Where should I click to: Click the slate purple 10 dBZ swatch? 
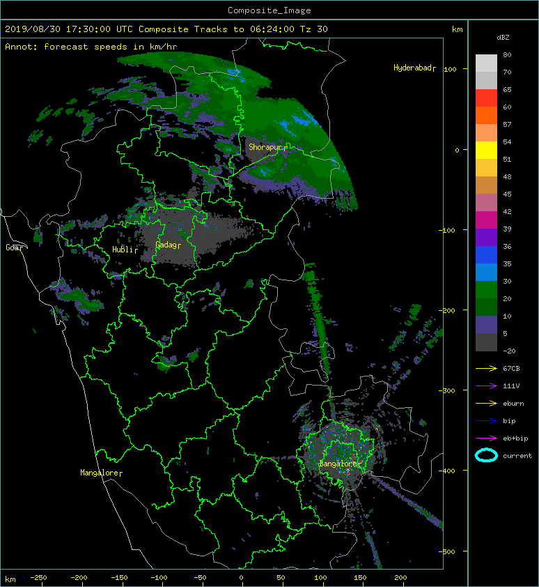tap(486, 325)
